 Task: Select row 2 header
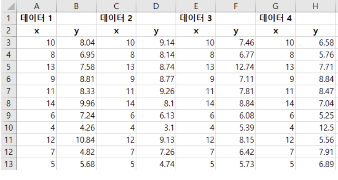[9, 31]
